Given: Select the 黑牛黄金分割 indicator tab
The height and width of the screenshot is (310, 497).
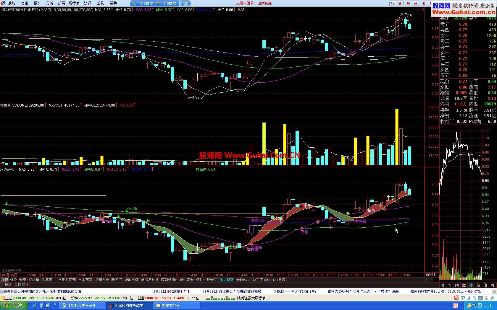Looking at the screenshot, I should point(190,280).
